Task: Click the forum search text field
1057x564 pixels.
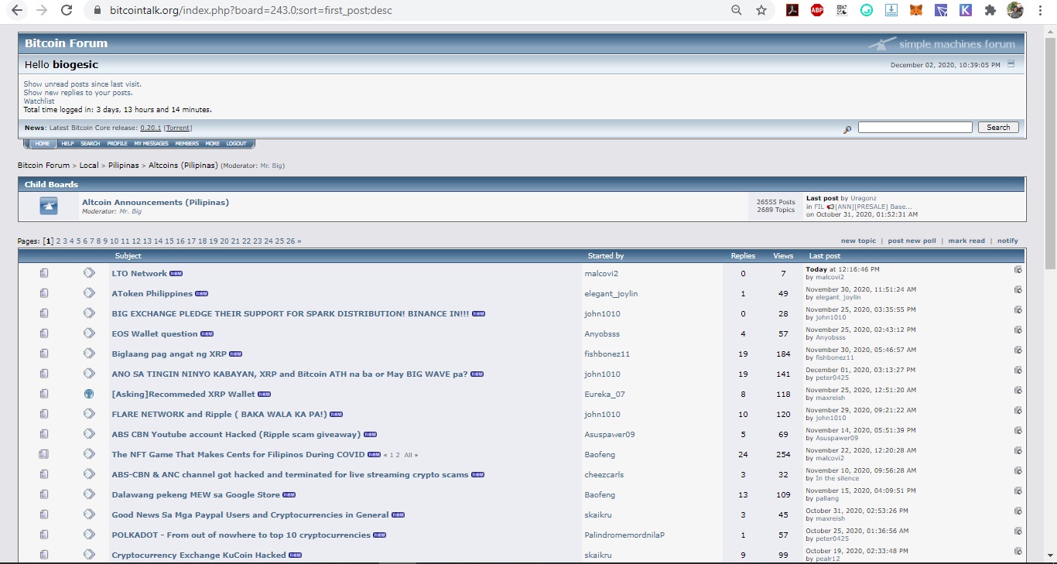Action: (x=915, y=127)
